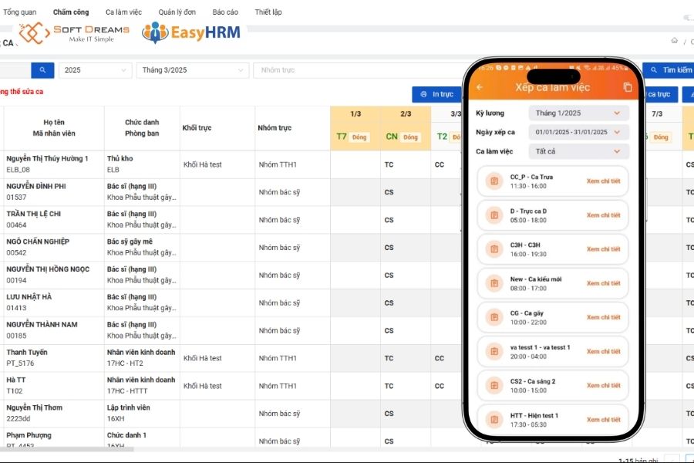The width and height of the screenshot is (694, 463).
Task: Tap Xem chi tiết for CS2 - Ca sáng 2
Action: tap(603, 386)
